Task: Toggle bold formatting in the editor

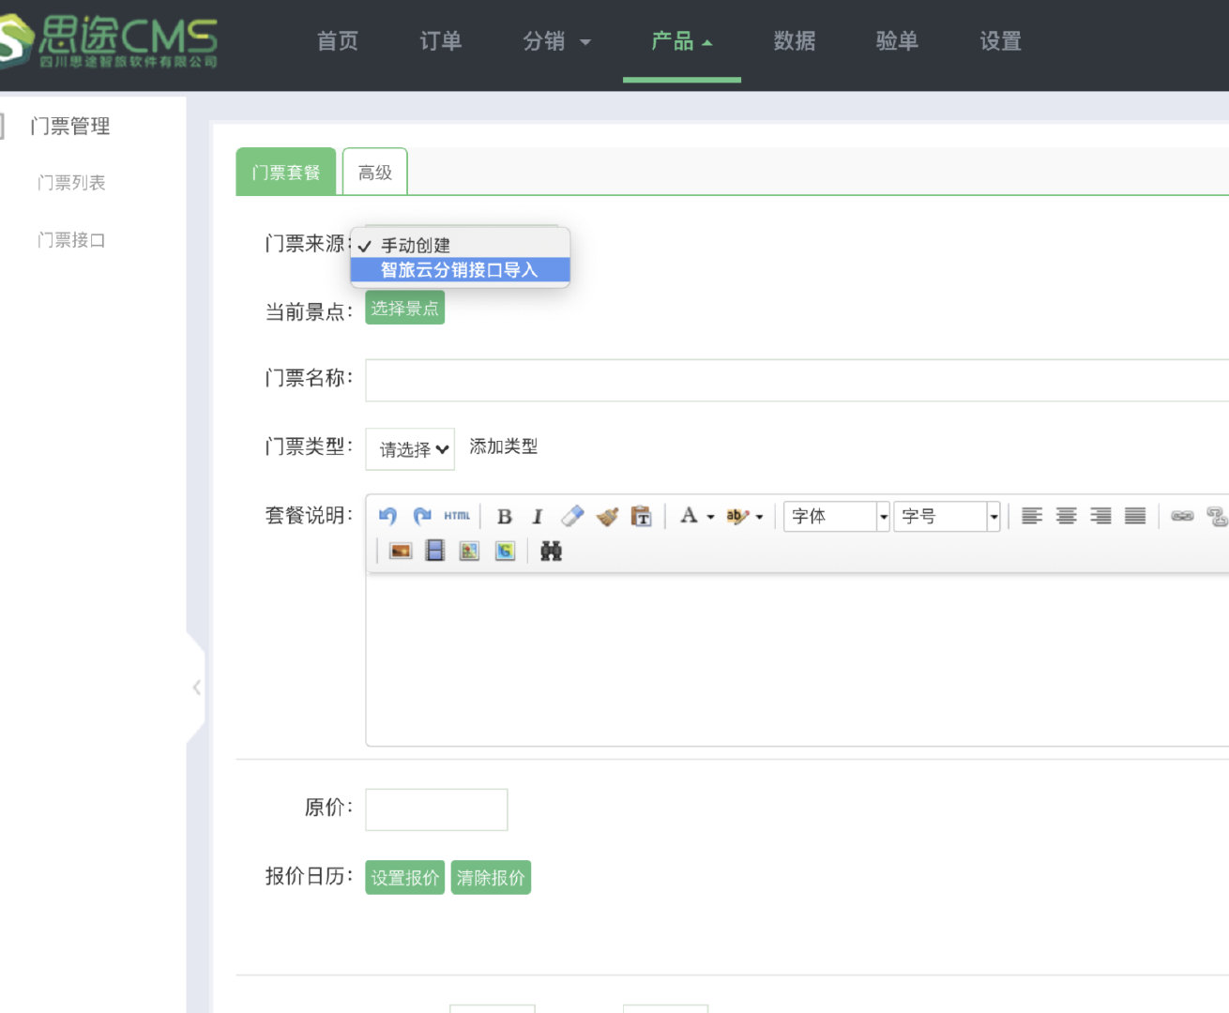Action: point(504,516)
